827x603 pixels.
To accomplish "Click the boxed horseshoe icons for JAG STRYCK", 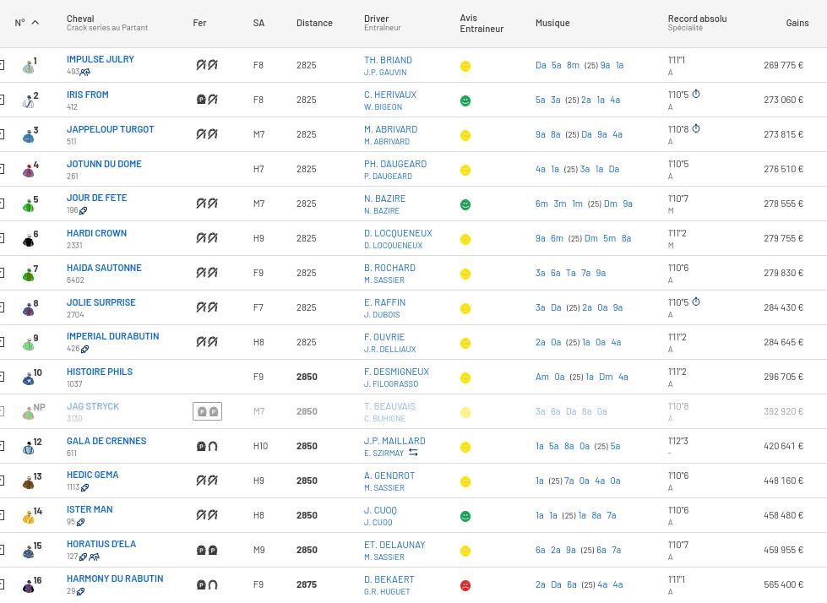I will click(207, 411).
